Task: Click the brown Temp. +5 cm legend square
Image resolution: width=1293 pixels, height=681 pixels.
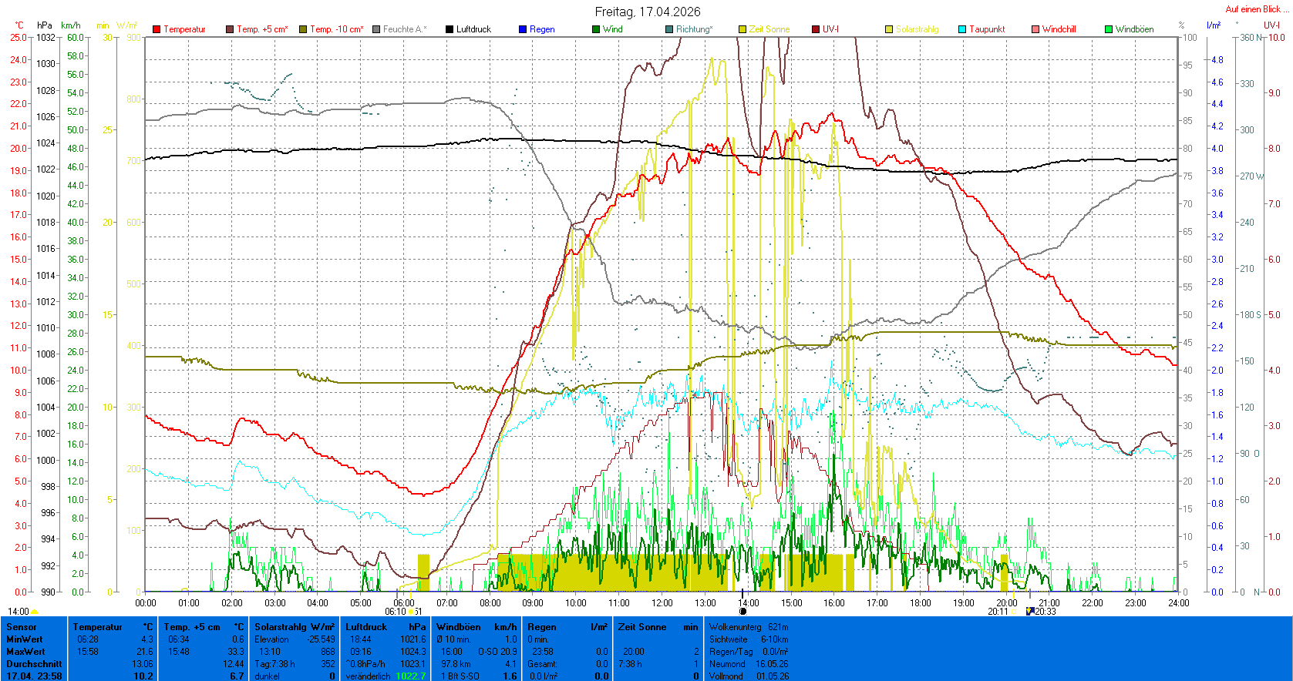Action: [x=230, y=29]
